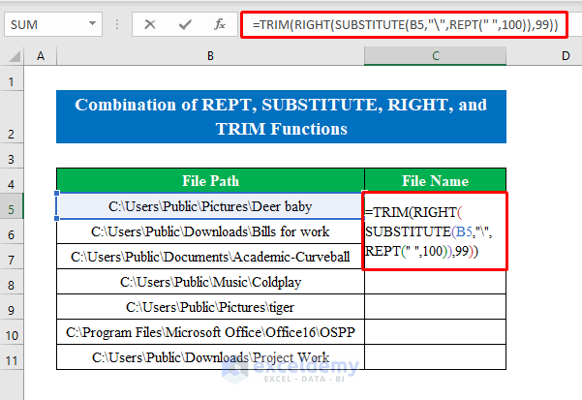Select row 10 header
The image size is (582, 400).
click(12, 332)
